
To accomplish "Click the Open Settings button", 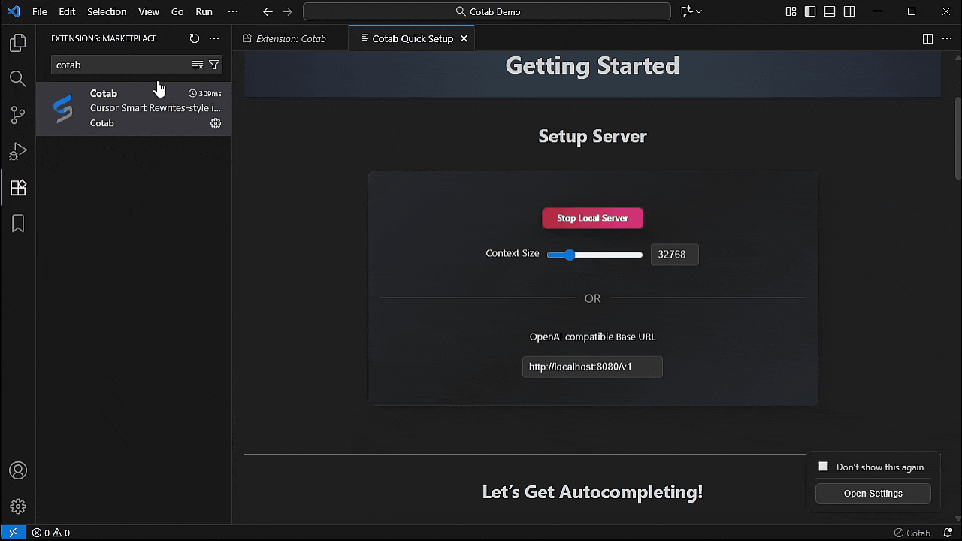I will click(x=873, y=493).
